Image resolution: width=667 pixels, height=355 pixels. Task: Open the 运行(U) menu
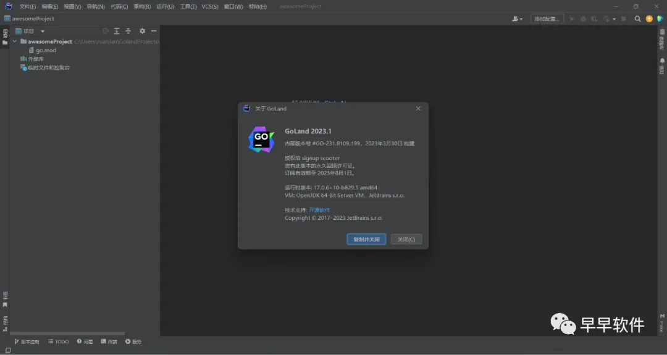(x=165, y=6)
